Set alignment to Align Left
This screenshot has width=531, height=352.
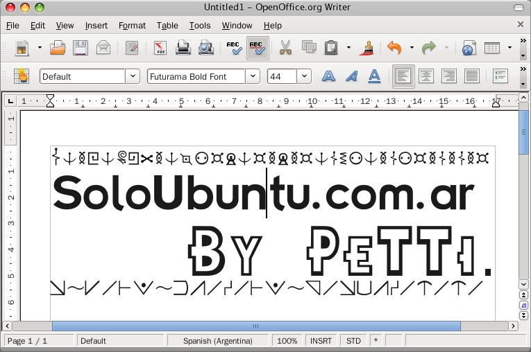pyautogui.click(x=403, y=76)
